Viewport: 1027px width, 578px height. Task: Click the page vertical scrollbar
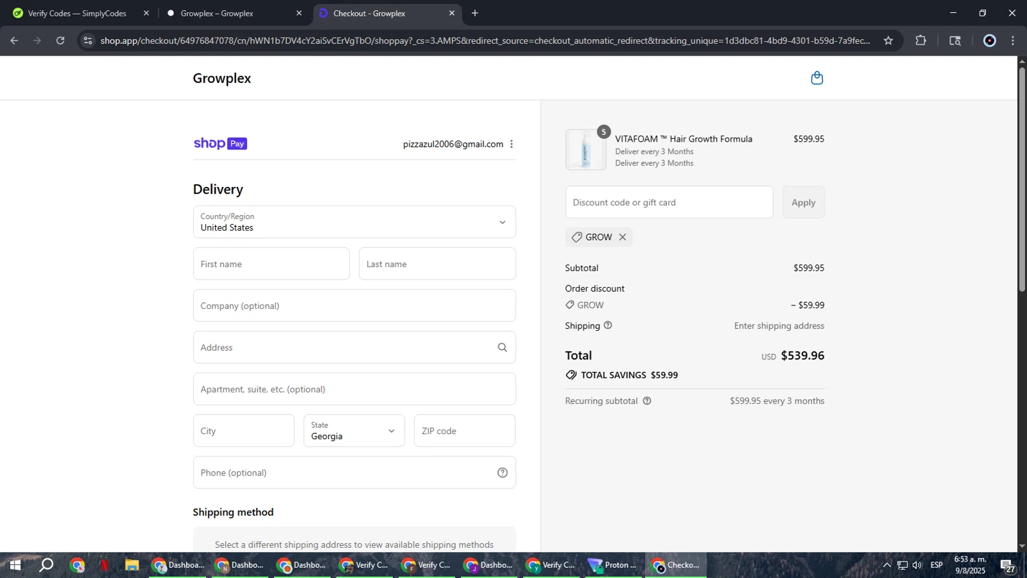(1022, 179)
